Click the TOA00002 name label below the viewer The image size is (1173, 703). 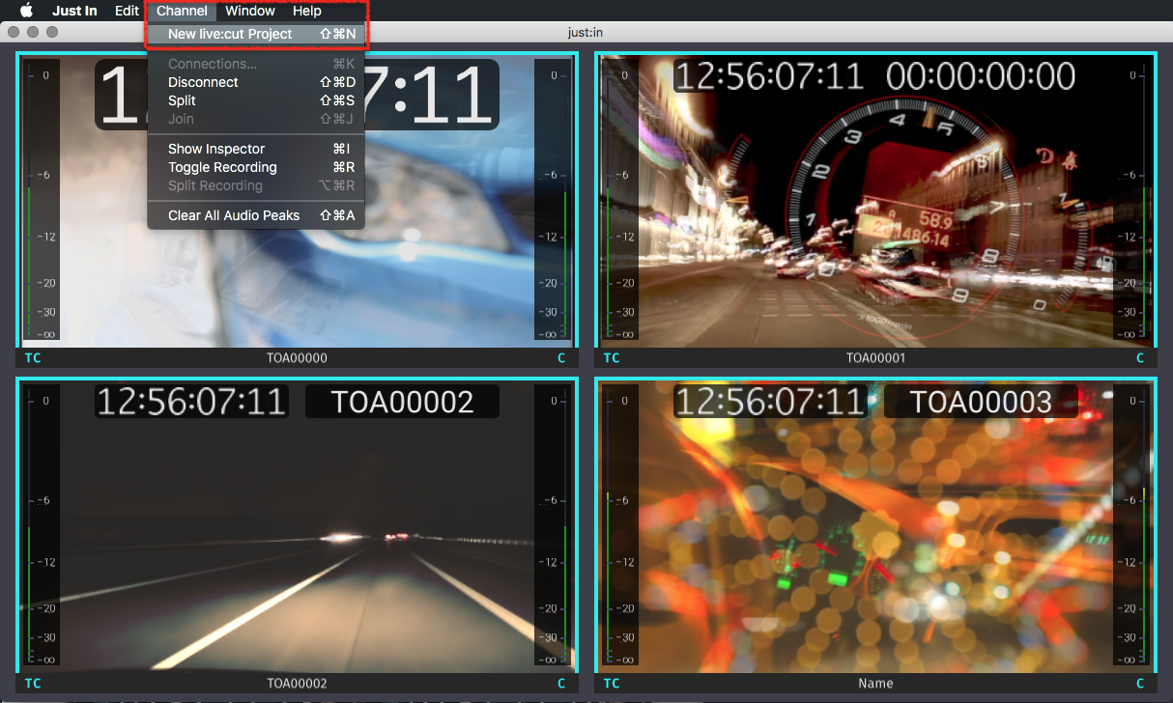(297, 684)
